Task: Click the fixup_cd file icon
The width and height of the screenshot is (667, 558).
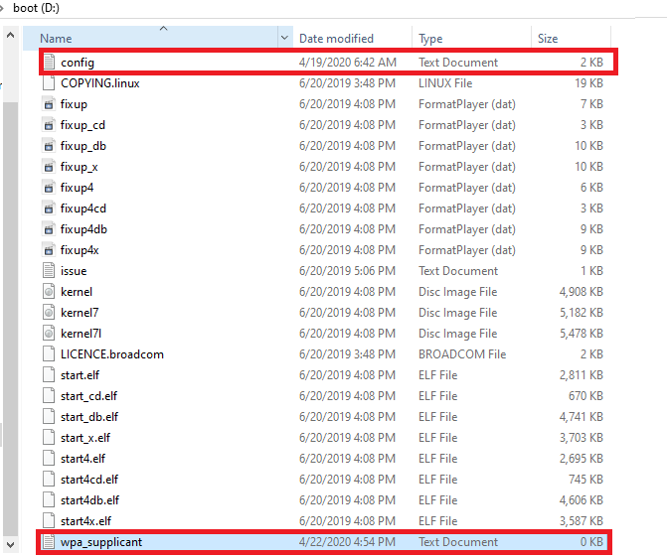Action: 49,124
